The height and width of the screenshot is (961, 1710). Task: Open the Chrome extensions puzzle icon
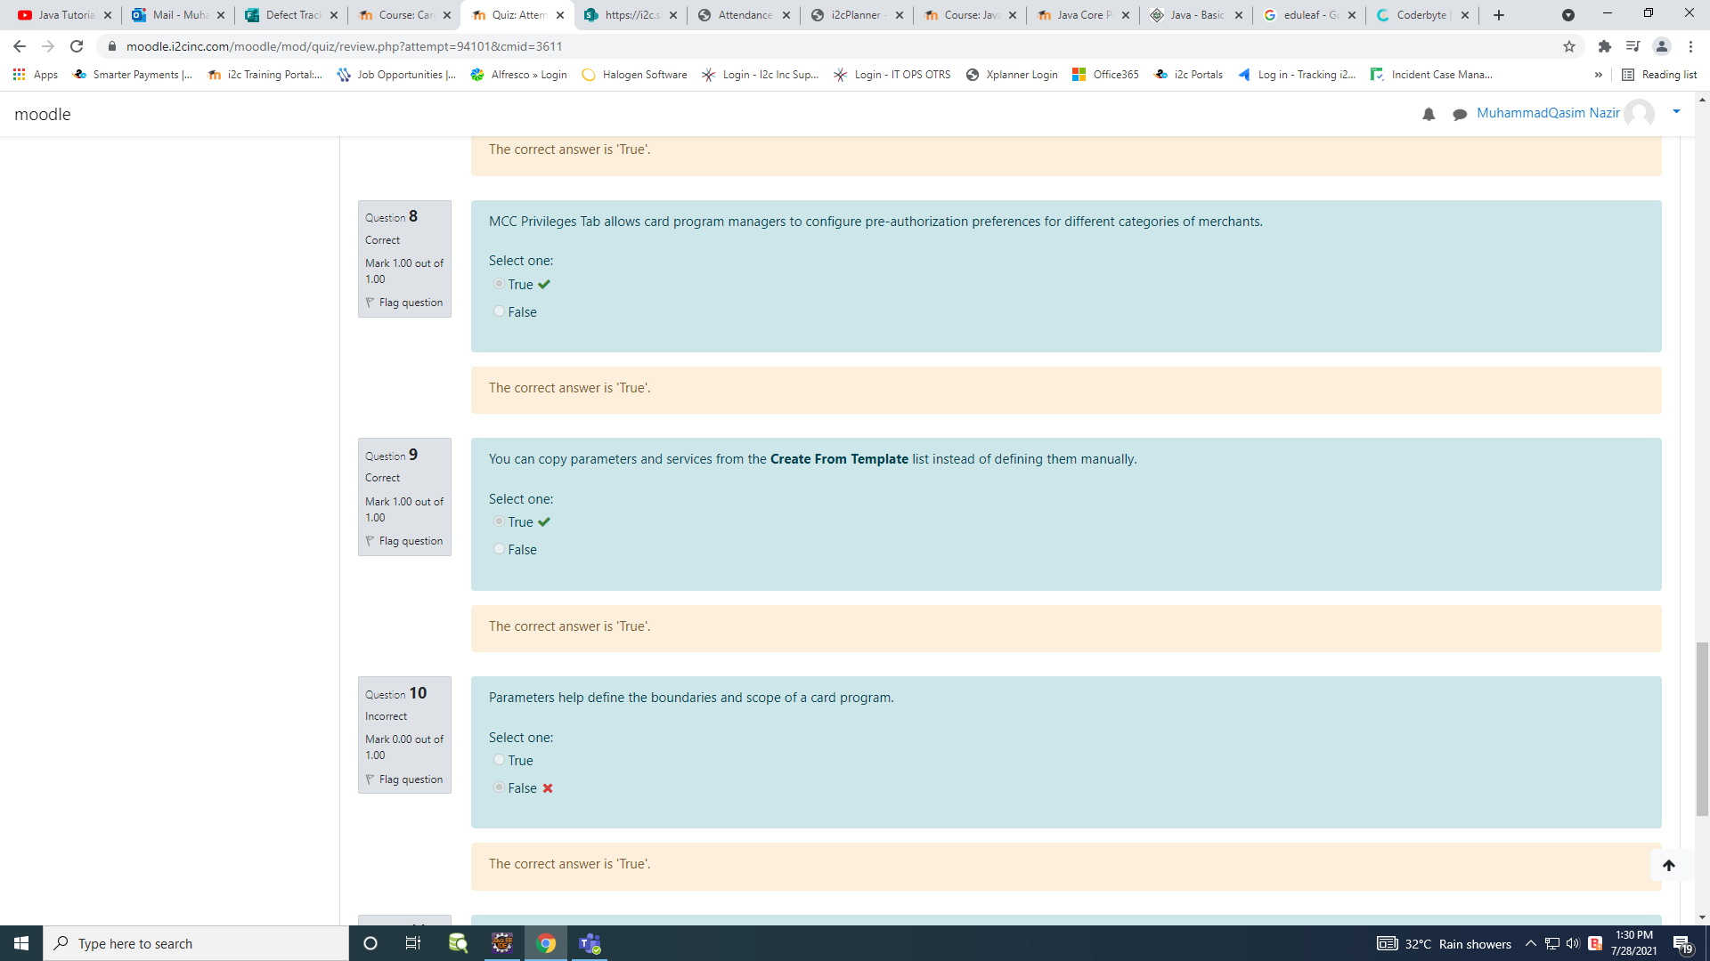(x=1605, y=46)
